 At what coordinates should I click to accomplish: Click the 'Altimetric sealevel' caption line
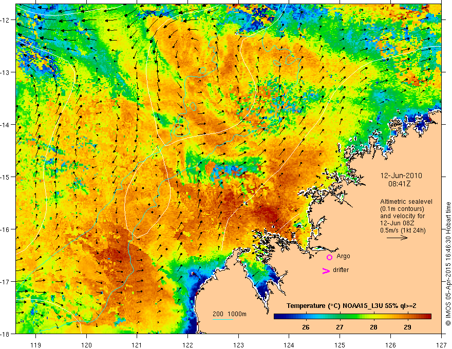click(x=406, y=202)
